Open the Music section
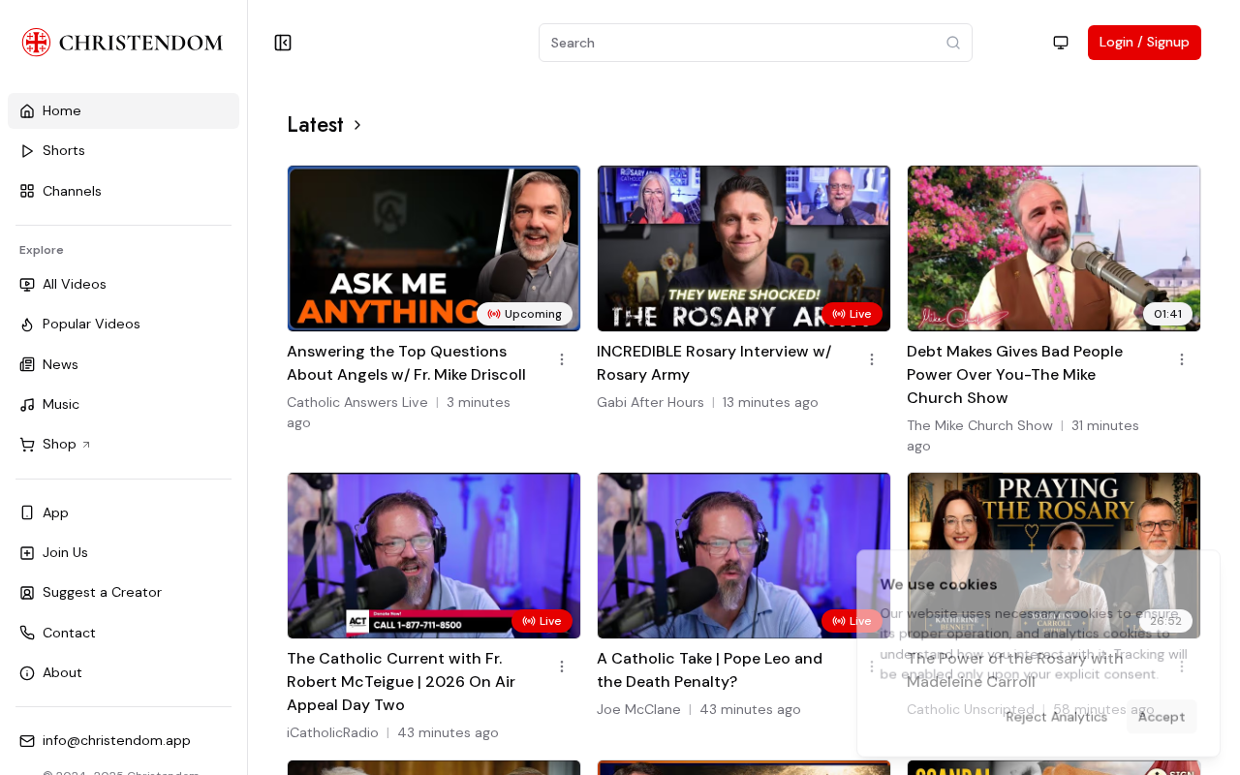Image resolution: width=1240 pixels, height=775 pixels. 123,404
